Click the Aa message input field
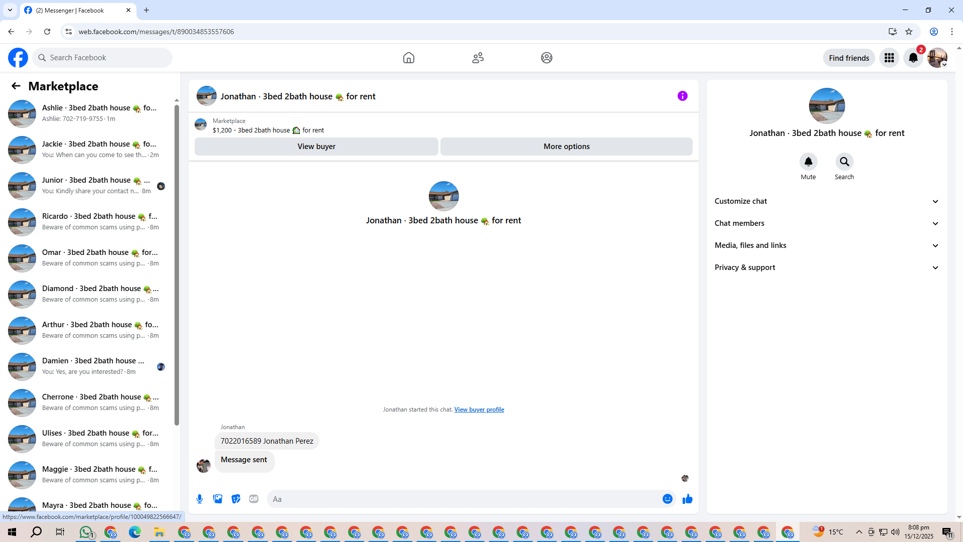The width and height of the screenshot is (963, 542). pyautogui.click(x=461, y=499)
